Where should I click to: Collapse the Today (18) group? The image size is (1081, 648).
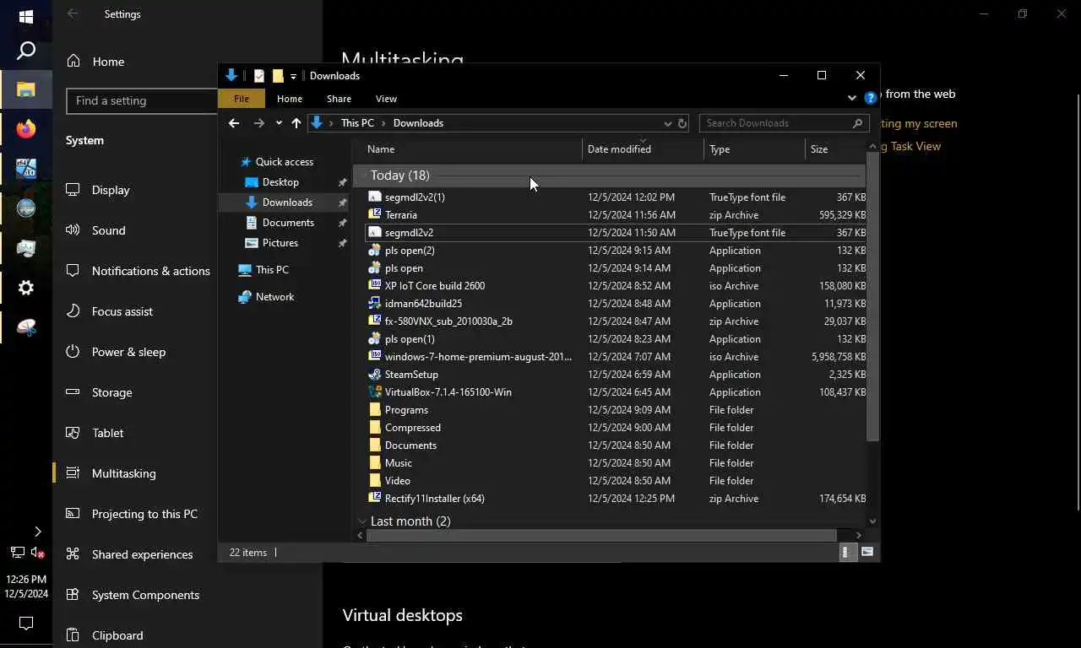[362, 175]
